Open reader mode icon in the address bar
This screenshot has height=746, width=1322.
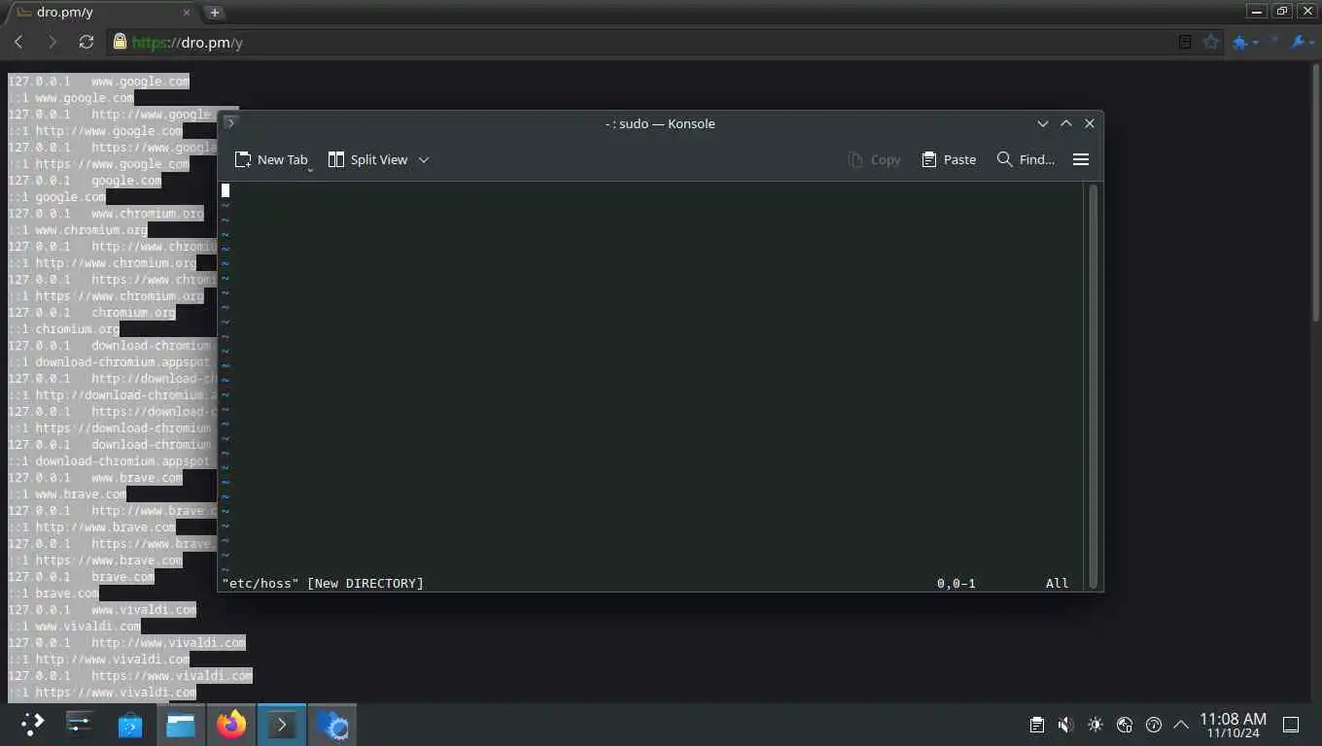click(1185, 42)
